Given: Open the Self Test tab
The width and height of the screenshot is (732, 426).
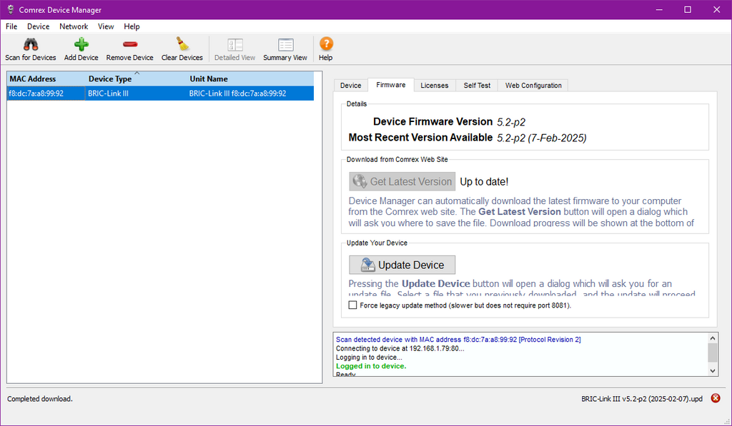Looking at the screenshot, I should [x=477, y=86].
